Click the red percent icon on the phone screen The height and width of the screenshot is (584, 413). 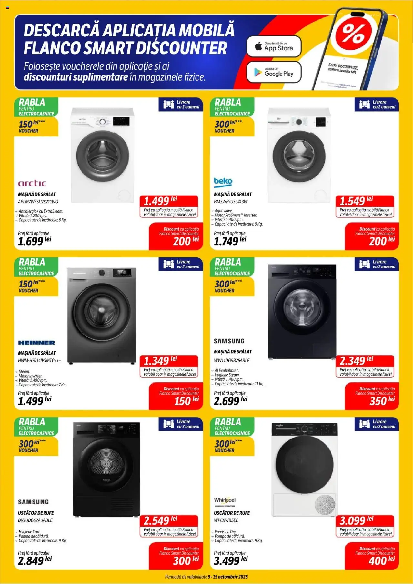click(x=353, y=33)
